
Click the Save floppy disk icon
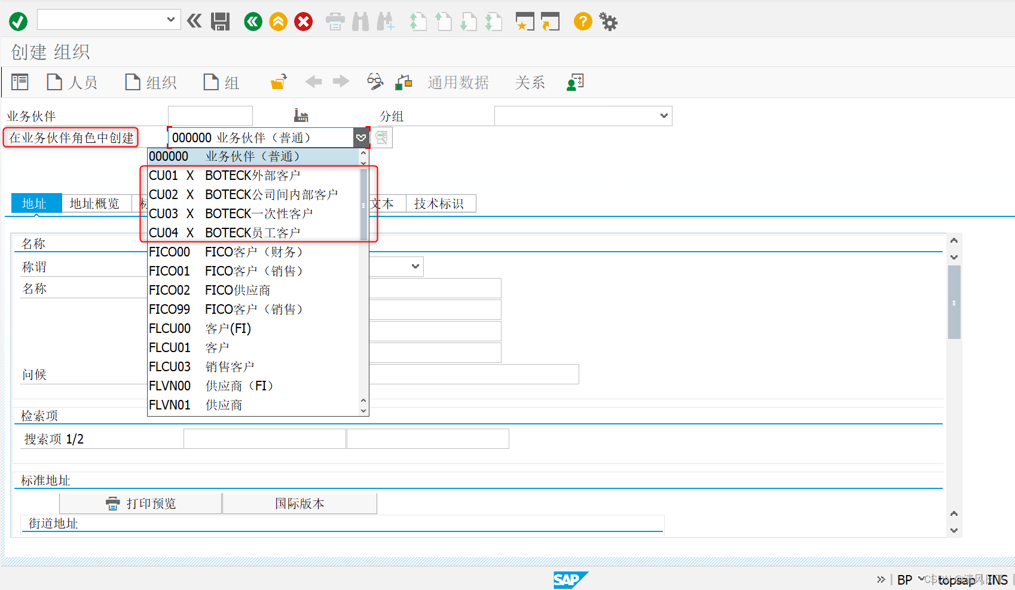point(221,22)
